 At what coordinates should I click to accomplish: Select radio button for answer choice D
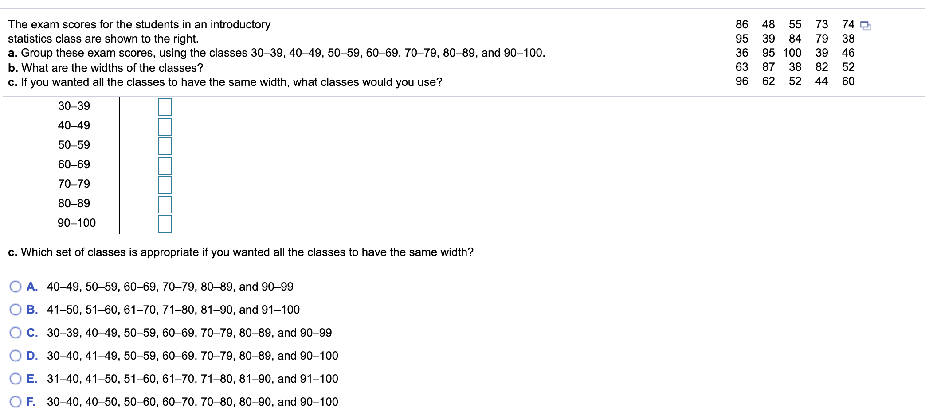coord(16,356)
